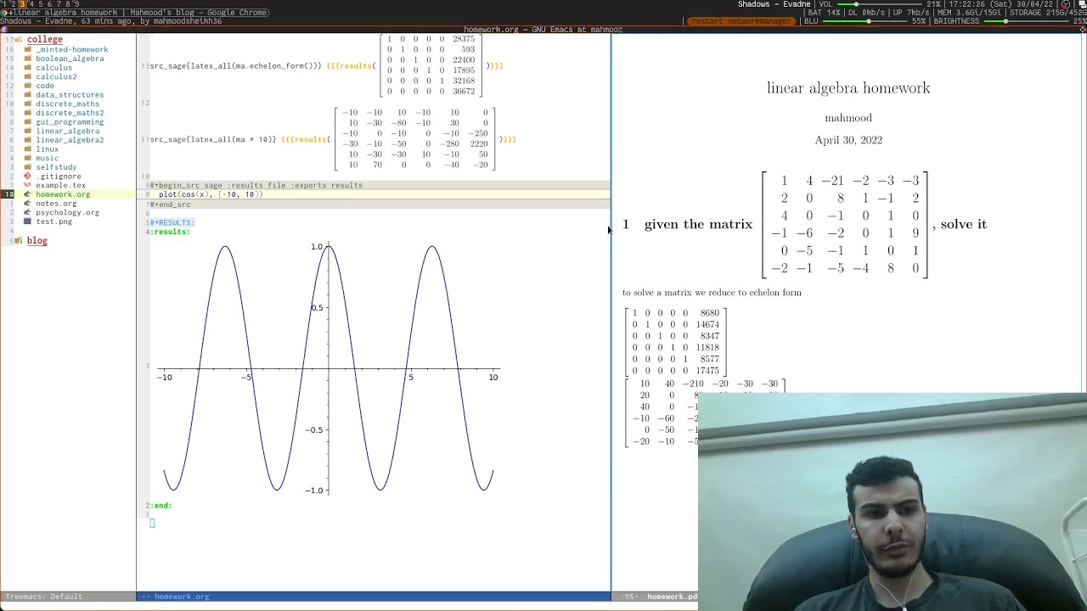Click the #+end_src line

[x=171, y=205]
